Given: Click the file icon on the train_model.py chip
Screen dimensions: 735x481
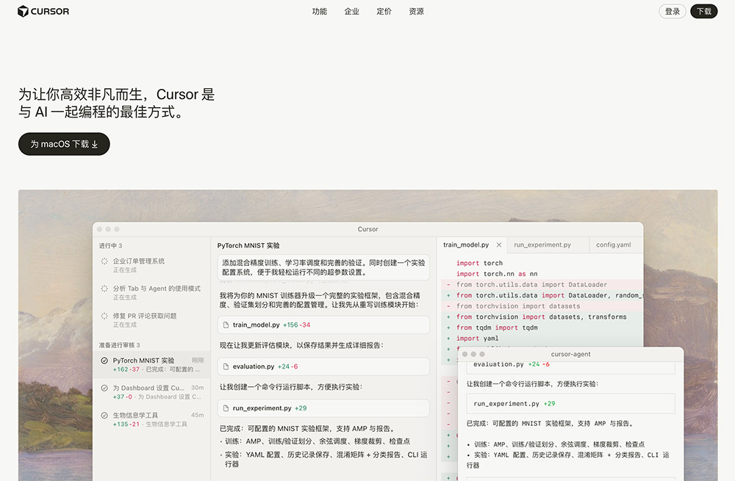Looking at the screenshot, I should [225, 325].
